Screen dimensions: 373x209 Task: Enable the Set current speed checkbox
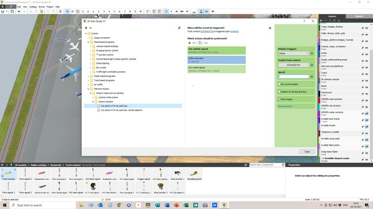279,84
